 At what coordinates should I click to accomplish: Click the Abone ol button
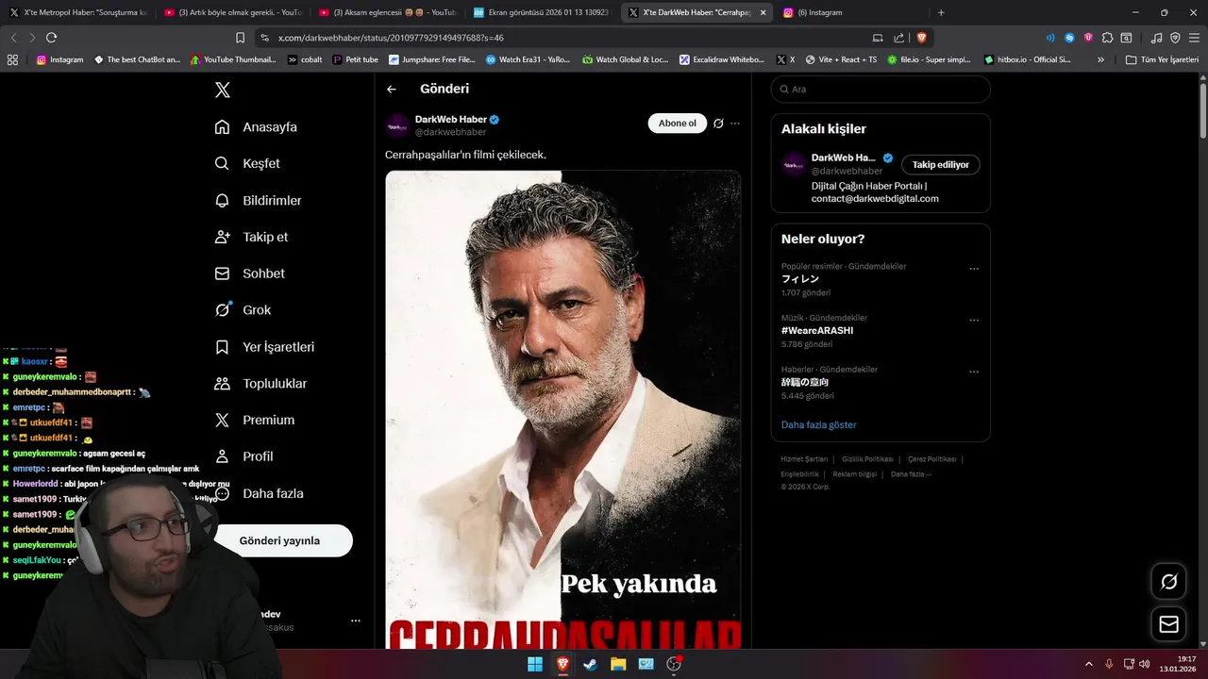coord(677,124)
